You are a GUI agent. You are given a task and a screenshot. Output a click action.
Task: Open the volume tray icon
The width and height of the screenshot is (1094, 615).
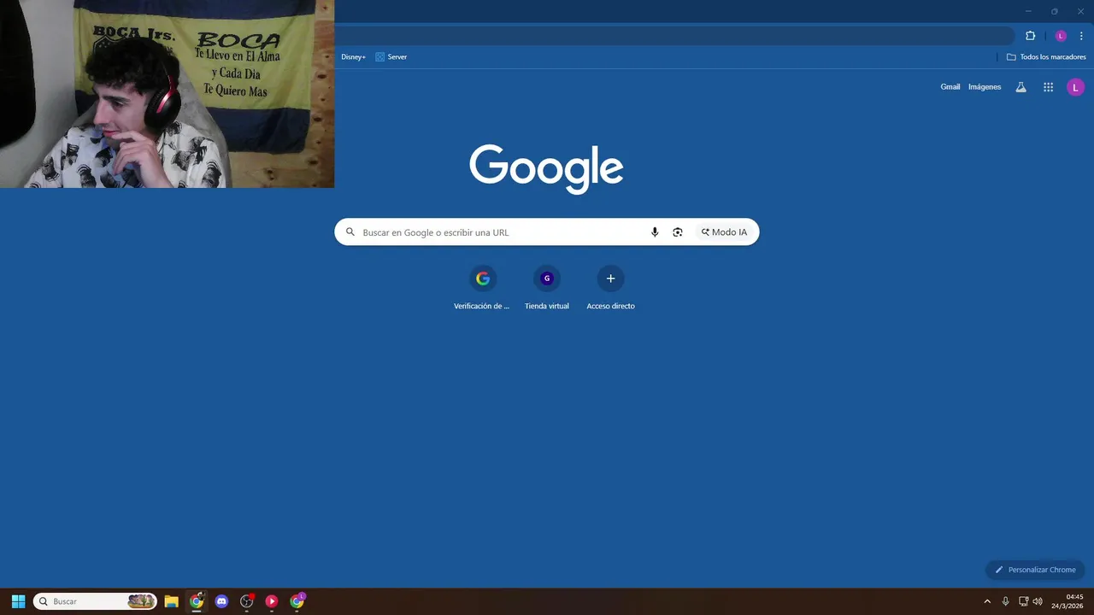click(x=1038, y=601)
